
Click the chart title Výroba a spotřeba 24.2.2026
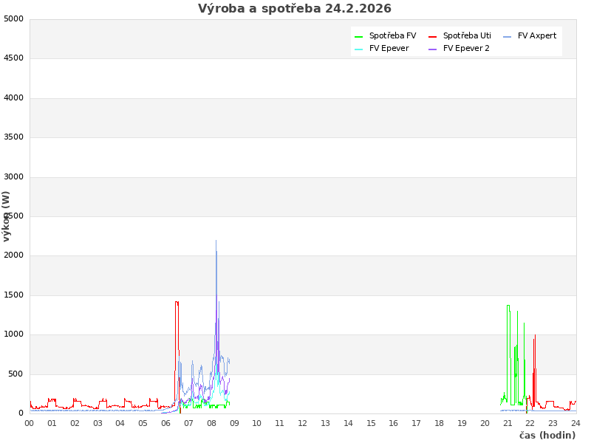[x=295, y=9]
